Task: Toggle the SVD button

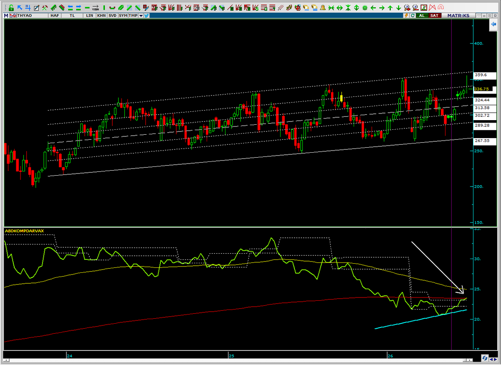Action: (113, 15)
